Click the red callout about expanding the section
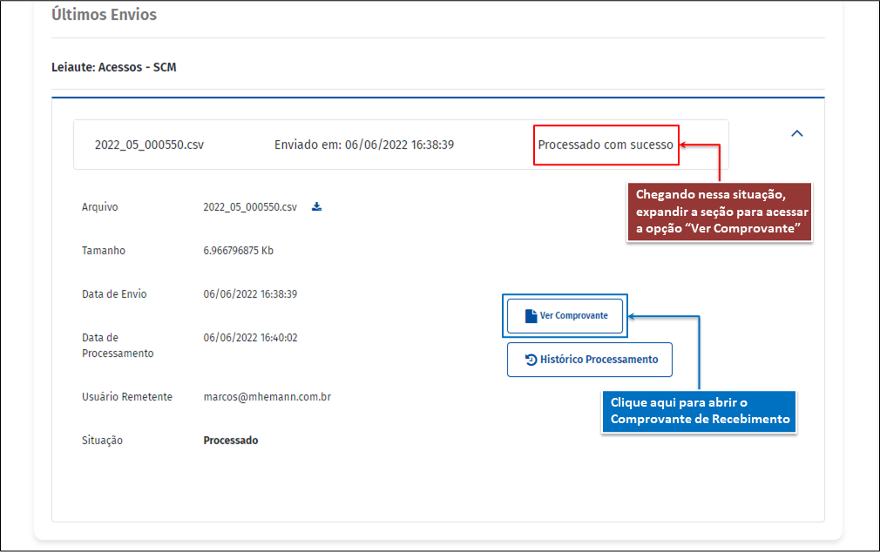The width and height of the screenshot is (880, 552). point(720,212)
